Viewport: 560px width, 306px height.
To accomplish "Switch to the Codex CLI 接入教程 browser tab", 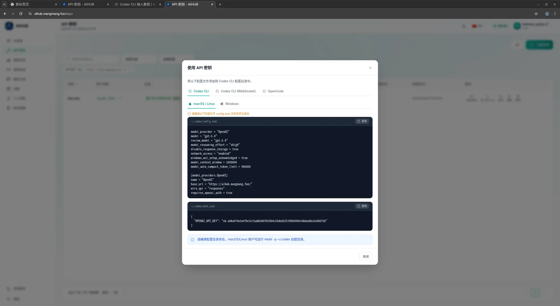I will pos(137,4).
